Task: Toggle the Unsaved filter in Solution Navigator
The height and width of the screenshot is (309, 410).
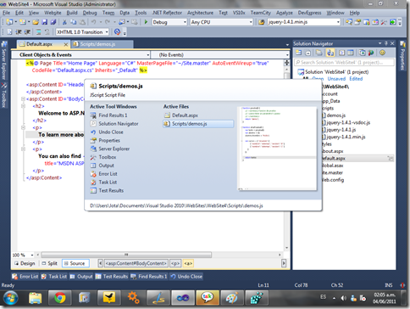Action: tap(336, 79)
